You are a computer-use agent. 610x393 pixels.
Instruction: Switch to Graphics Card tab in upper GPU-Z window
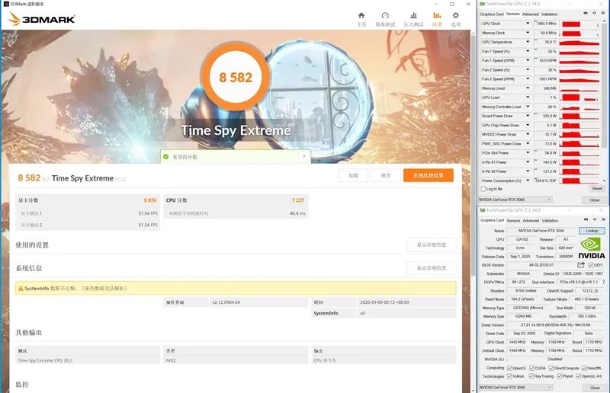(x=492, y=14)
